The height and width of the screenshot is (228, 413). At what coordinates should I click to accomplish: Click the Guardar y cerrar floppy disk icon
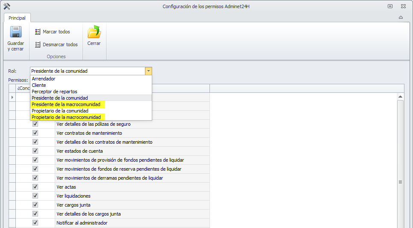click(16, 32)
